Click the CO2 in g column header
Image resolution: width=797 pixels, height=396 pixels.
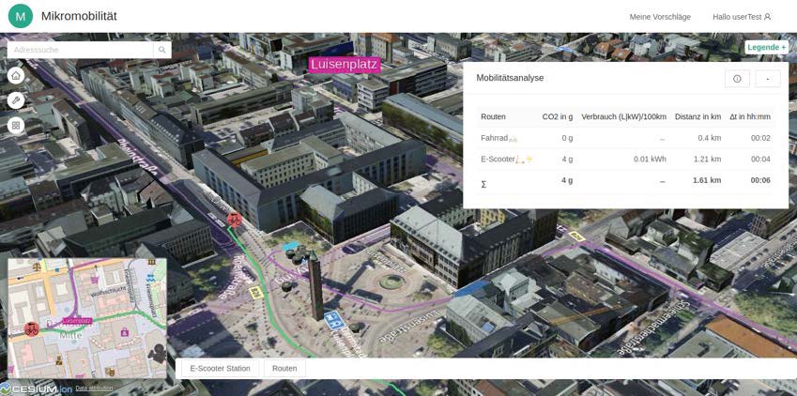(x=557, y=116)
